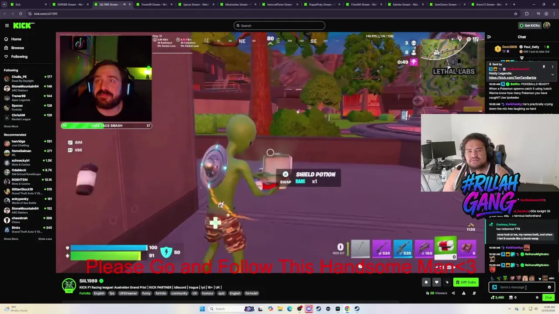Click the Get KICKs button
This screenshot has width=559, height=314.
(x=529, y=26)
